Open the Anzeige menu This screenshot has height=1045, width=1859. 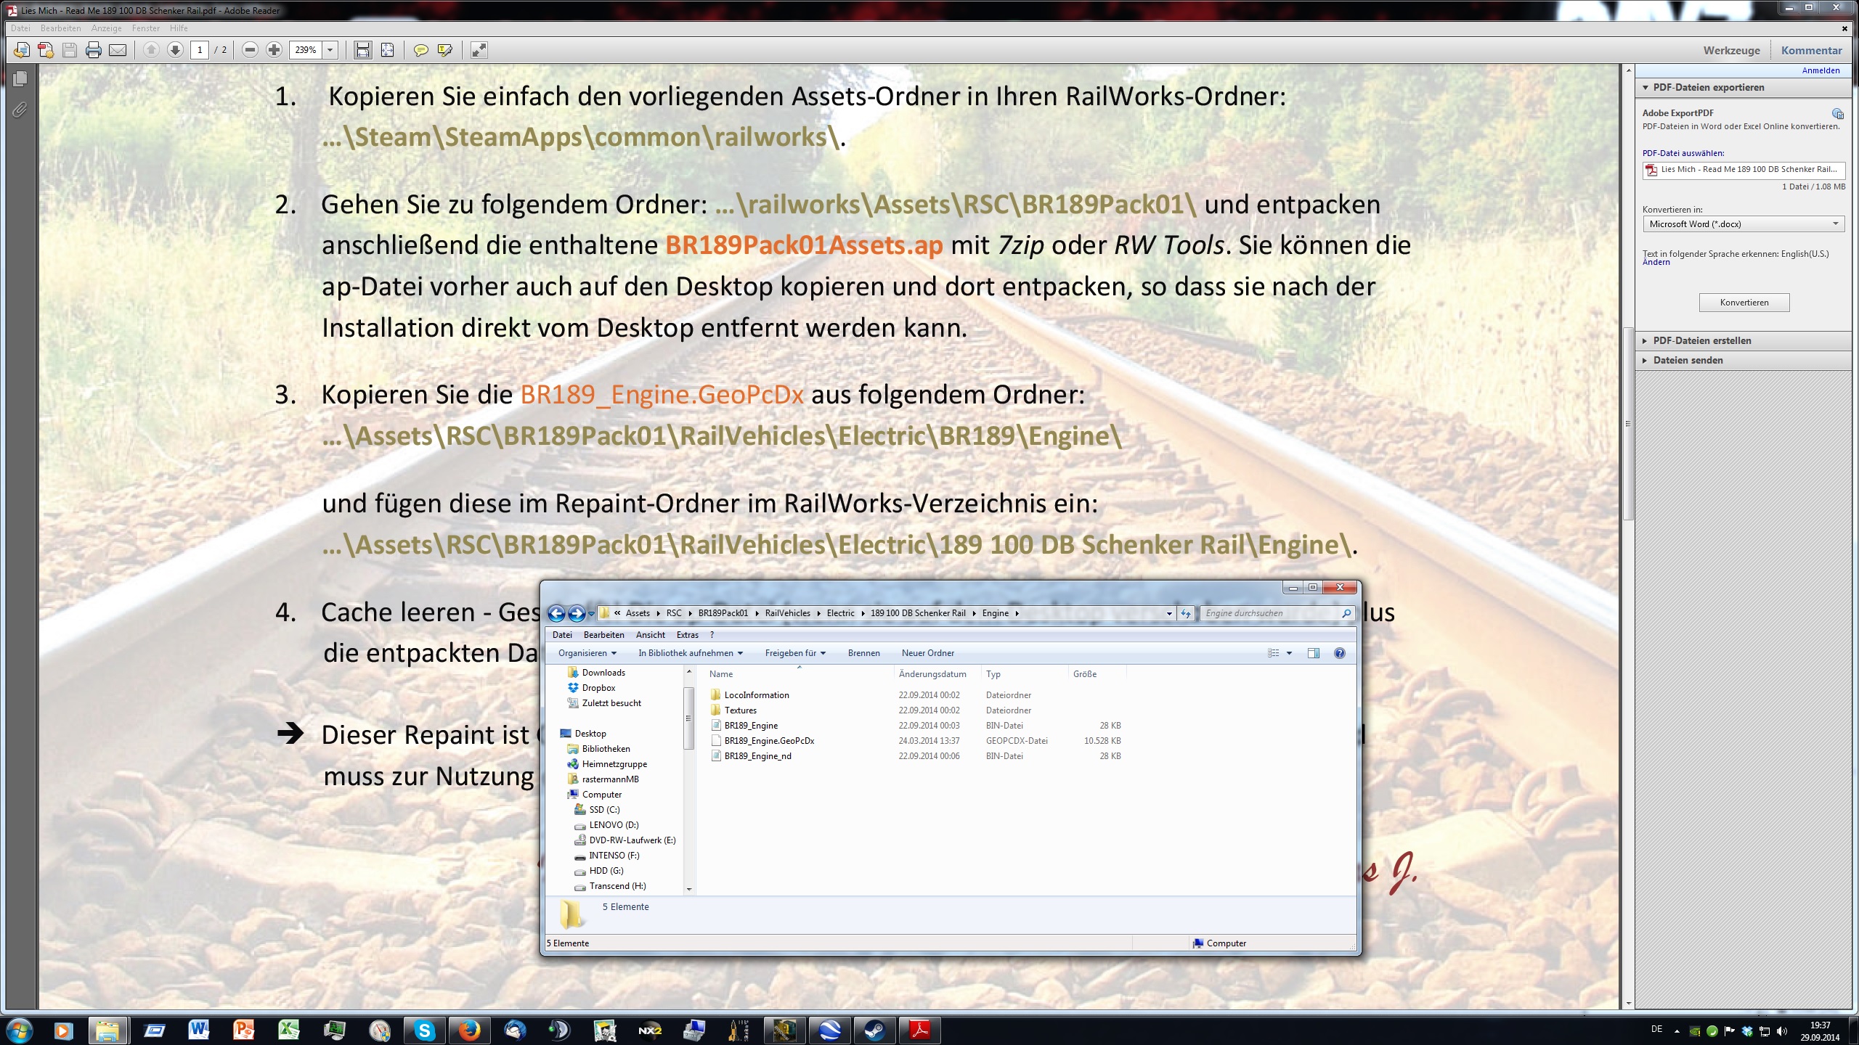point(106,28)
